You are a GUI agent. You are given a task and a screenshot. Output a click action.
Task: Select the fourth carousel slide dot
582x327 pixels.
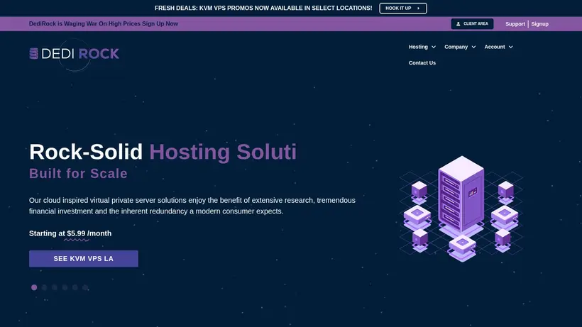point(65,287)
